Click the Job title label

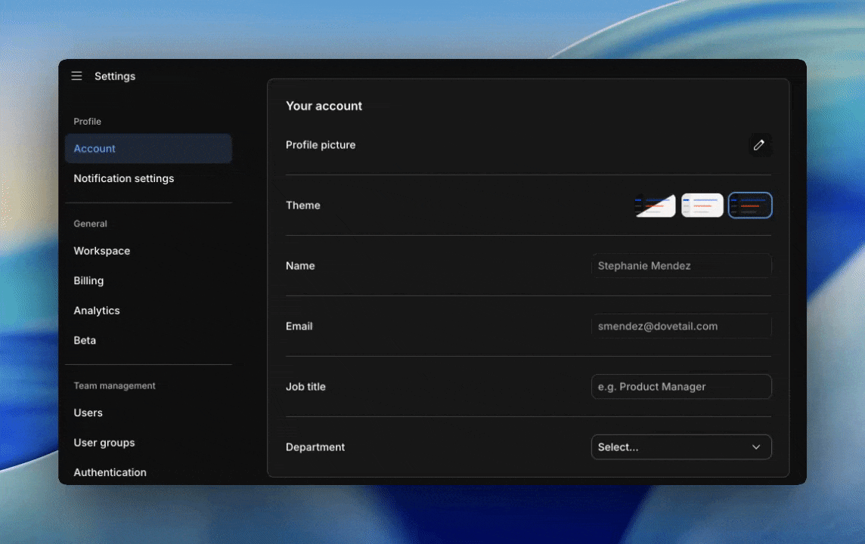305,386
